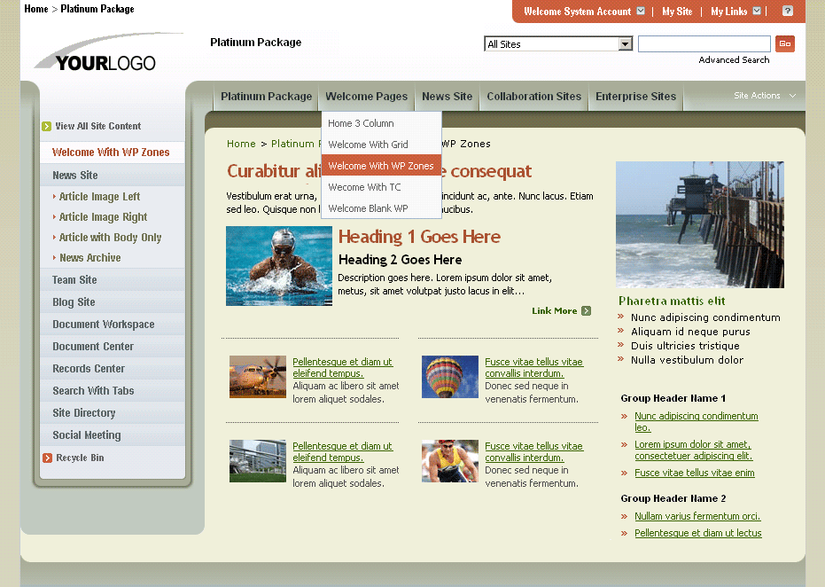Image resolution: width=825 pixels, height=587 pixels.
Task: Open the Recycle Bin in the sidebar
Action: click(80, 459)
